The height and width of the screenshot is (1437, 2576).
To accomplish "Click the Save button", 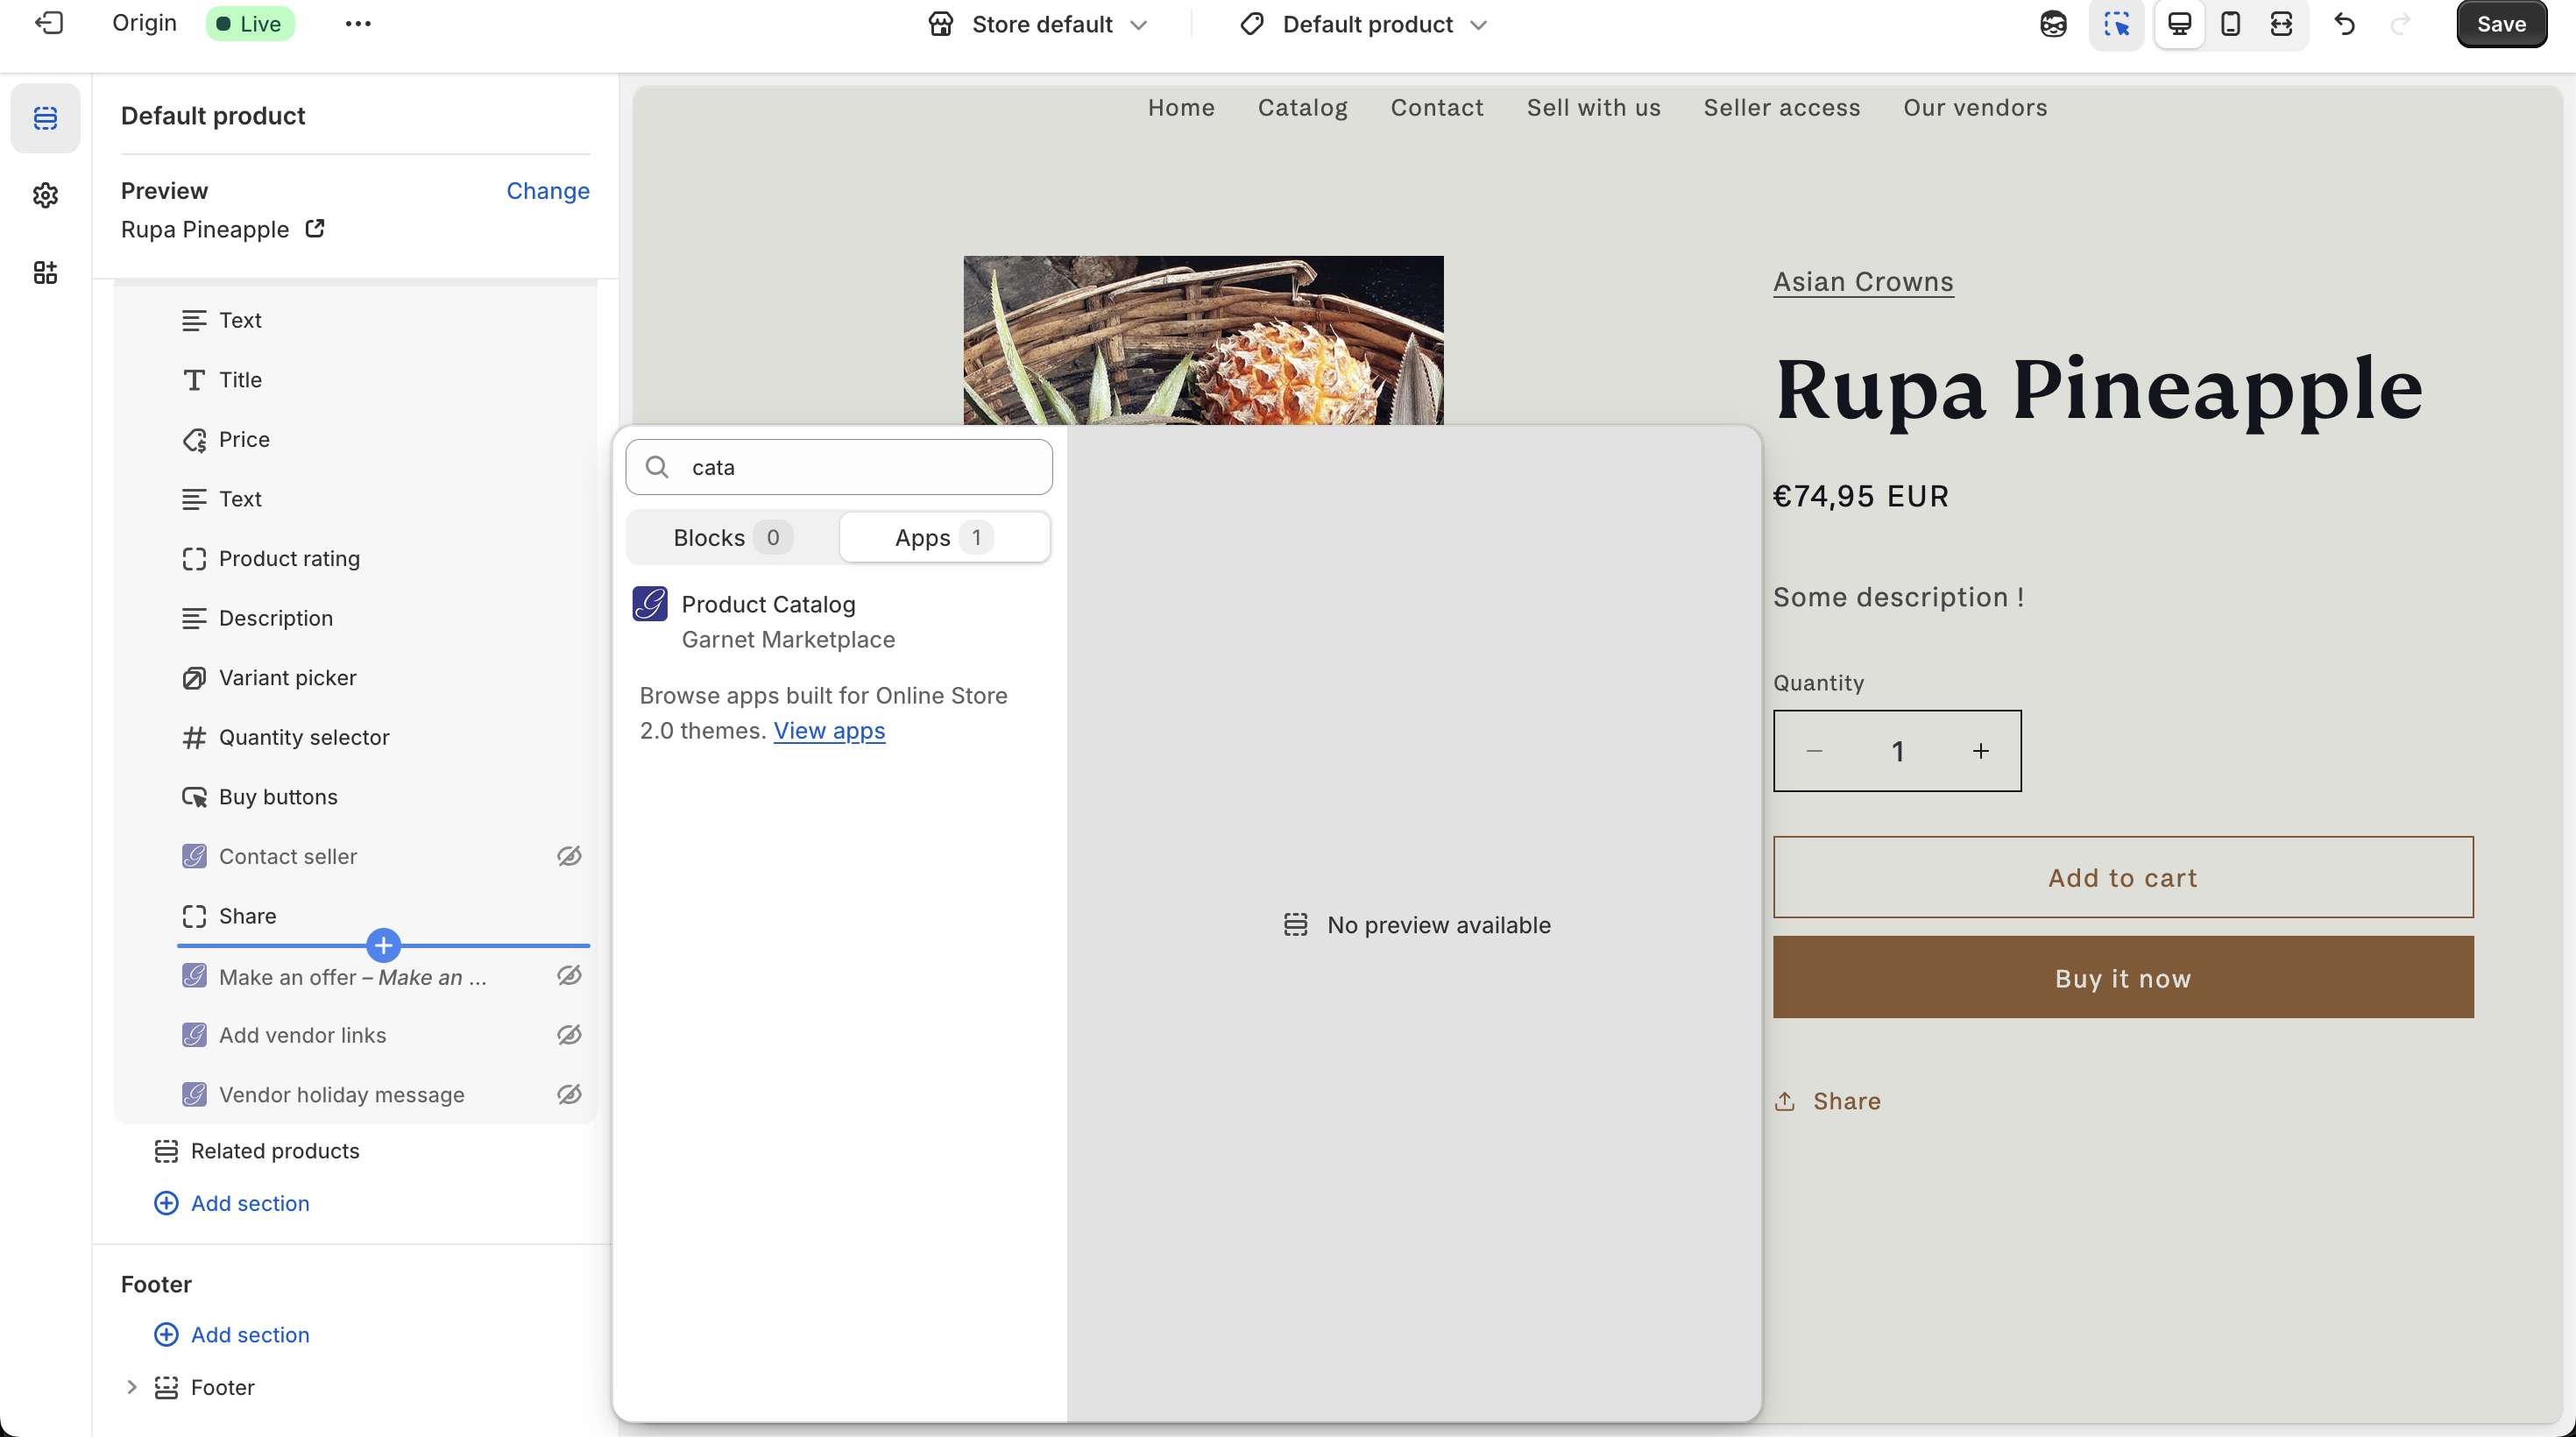I will click(x=2500, y=23).
